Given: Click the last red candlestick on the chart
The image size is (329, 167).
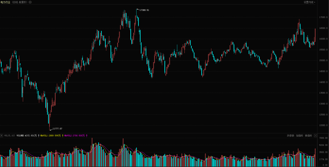Looking at the screenshot, I should [315, 35].
